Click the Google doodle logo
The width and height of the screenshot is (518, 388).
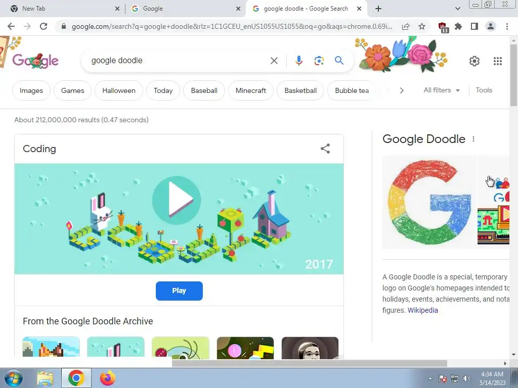click(35, 61)
